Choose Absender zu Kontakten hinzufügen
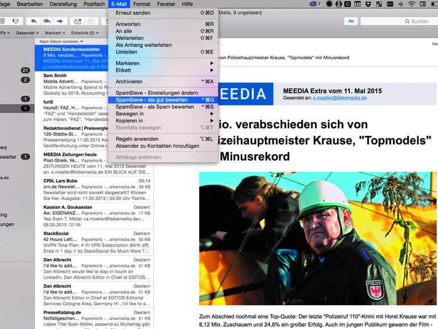 (x=163, y=146)
